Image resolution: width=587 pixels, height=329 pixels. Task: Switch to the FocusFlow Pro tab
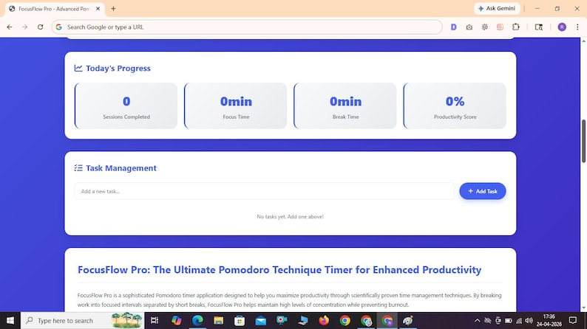(54, 9)
